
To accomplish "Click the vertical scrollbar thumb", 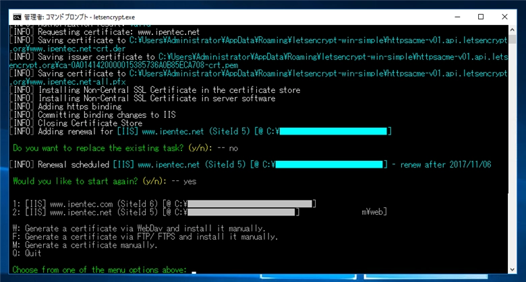I will (513, 39).
